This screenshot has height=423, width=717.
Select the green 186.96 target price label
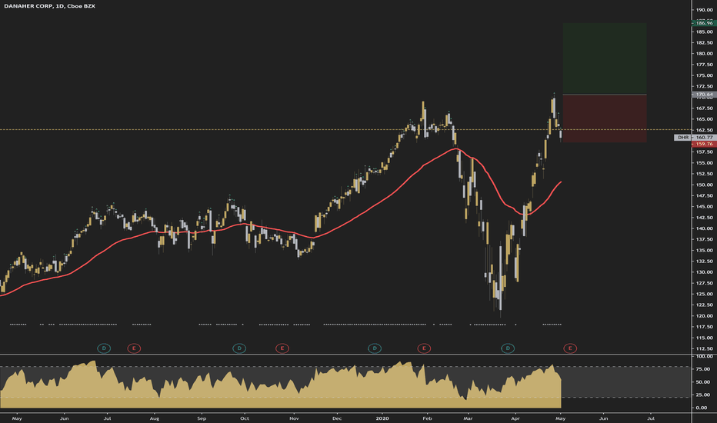coord(704,23)
